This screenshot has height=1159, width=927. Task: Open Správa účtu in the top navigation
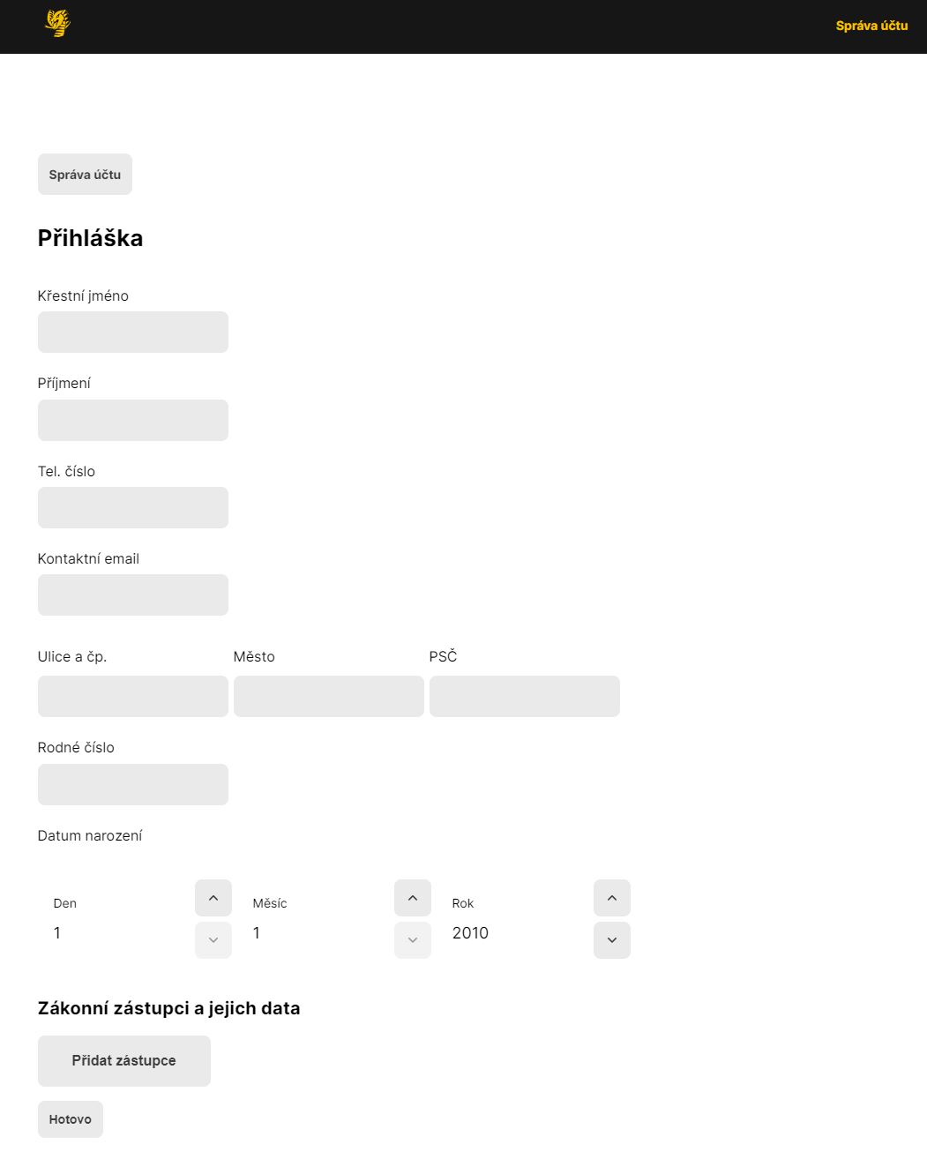(x=871, y=26)
